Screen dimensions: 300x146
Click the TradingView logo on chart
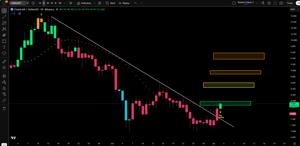13,138
